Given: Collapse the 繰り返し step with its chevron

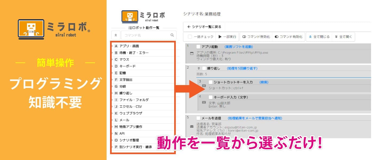Looking at the screenshot, I should click(198, 68).
